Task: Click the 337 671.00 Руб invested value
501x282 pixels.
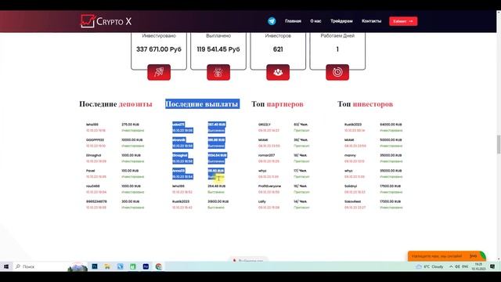Action: click(159, 49)
